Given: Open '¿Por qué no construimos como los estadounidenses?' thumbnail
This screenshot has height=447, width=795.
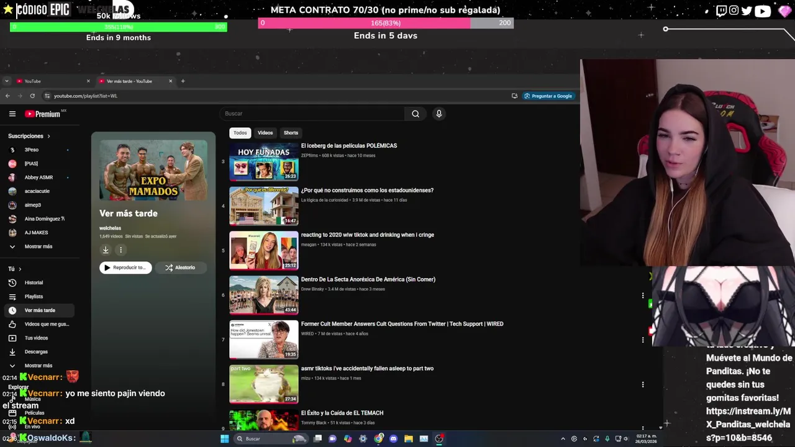Looking at the screenshot, I should tap(264, 206).
